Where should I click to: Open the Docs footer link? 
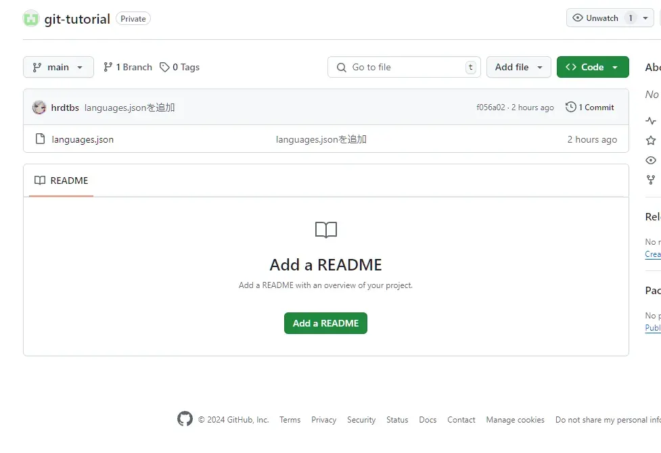click(428, 420)
